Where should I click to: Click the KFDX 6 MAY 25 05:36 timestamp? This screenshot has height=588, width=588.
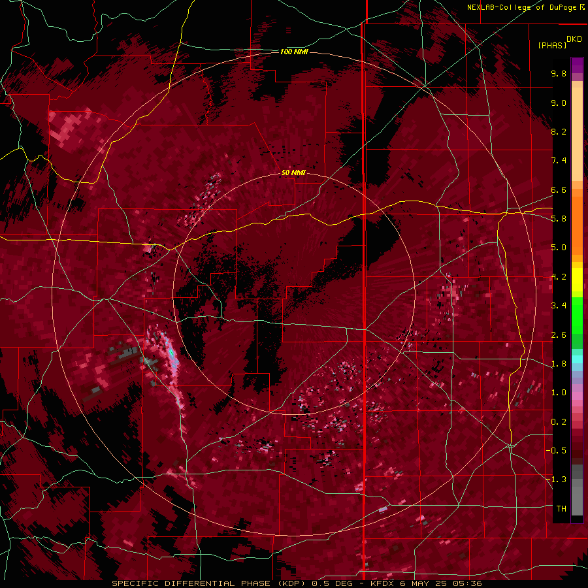click(426, 583)
